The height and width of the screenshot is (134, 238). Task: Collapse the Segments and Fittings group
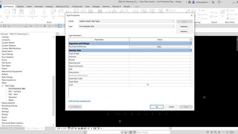pos(191,44)
